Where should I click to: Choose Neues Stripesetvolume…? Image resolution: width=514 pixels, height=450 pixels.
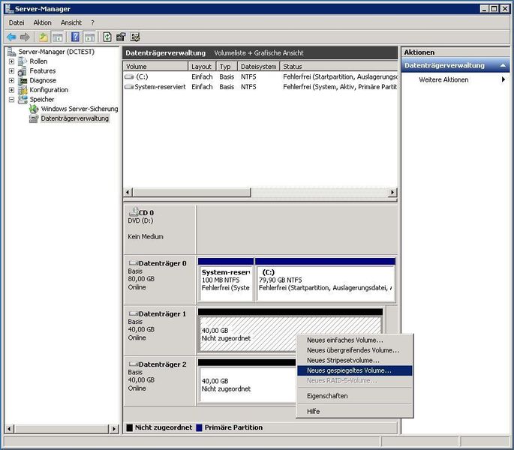click(354, 361)
